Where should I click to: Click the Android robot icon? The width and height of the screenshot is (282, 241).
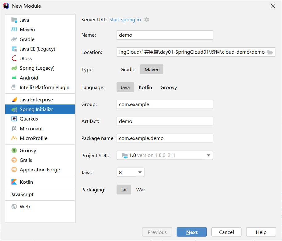tap(14, 78)
